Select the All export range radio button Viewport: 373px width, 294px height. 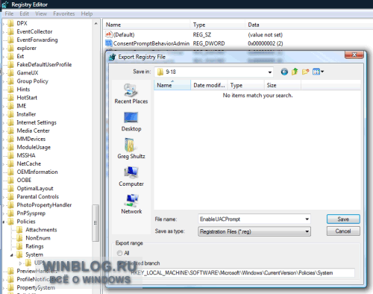[119, 253]
